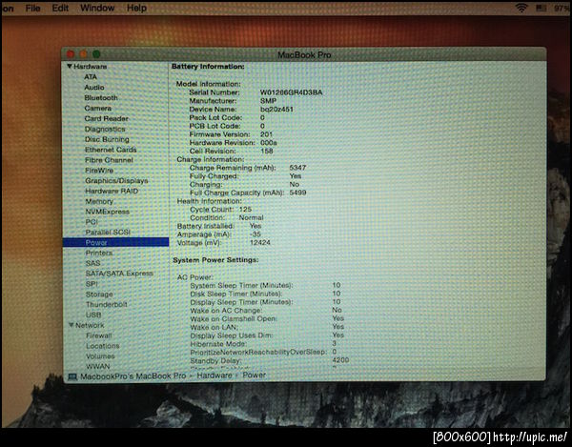Select WWAN under Network
This screenshot has height=447, width=572.
98,366
